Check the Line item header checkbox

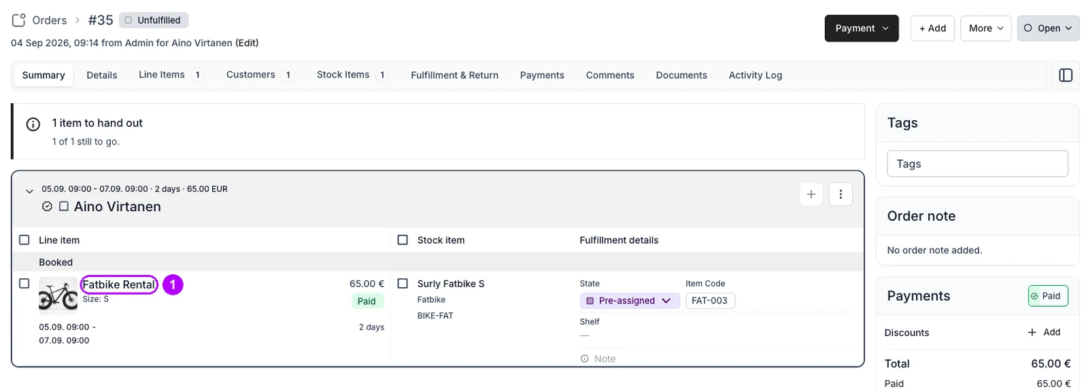24,240
